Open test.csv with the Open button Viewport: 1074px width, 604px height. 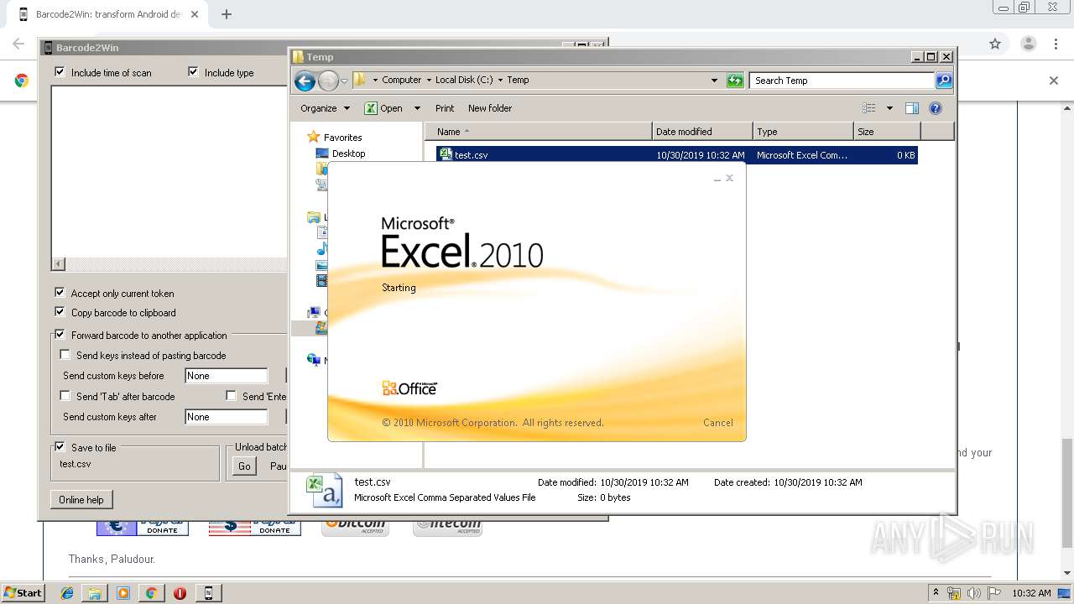[x=384, y=108]
